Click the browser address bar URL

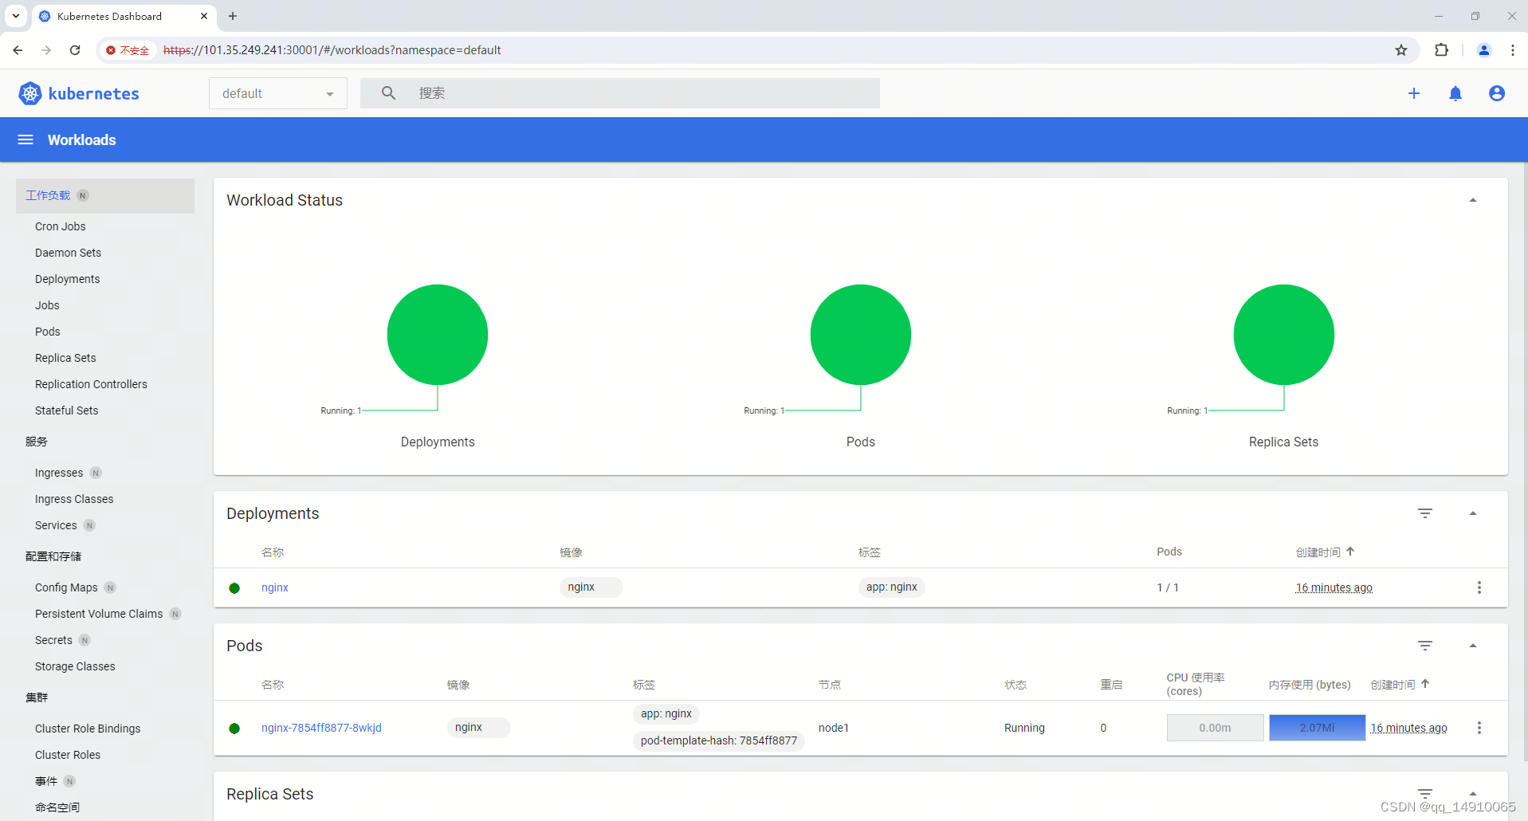point(332,50)
